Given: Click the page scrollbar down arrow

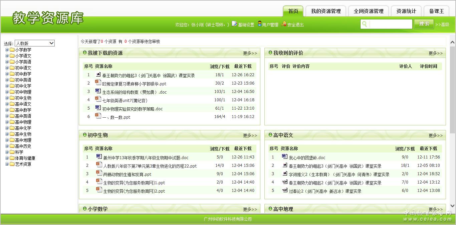Looking at the screenshot, I should pos(453,206).
